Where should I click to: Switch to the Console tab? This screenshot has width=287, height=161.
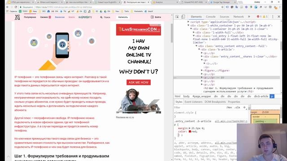tap(210, 17)
